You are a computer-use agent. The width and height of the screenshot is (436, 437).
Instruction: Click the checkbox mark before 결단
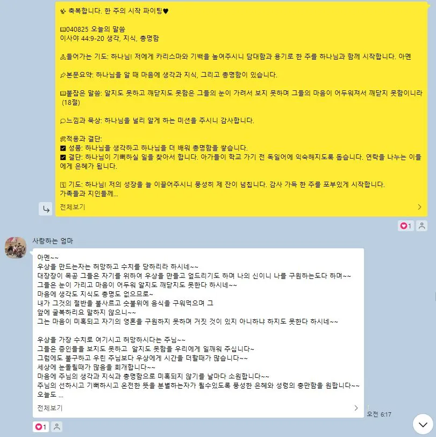(x=63, y=157)
